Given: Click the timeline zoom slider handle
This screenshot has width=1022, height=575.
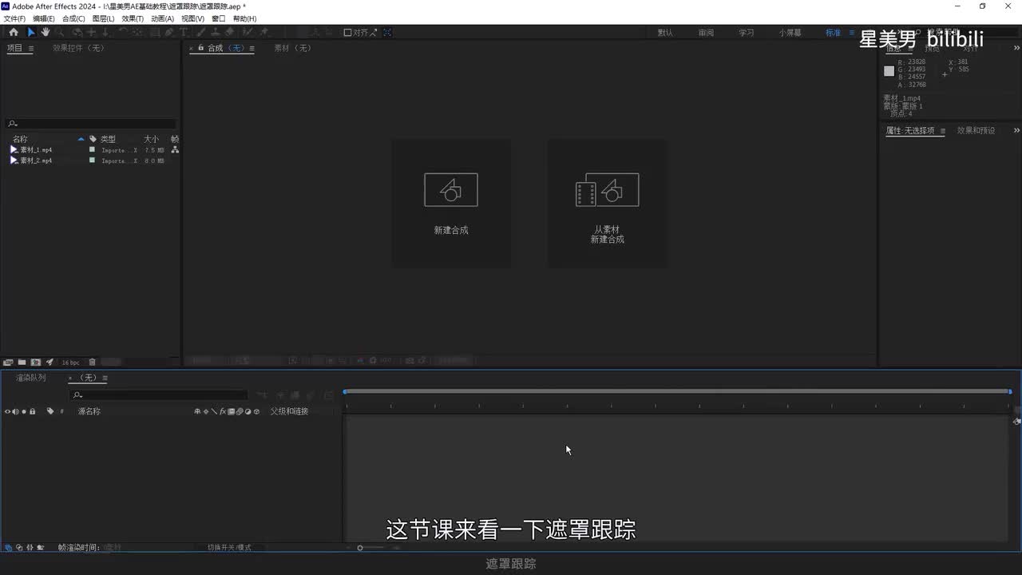Looking at the screenshot, I should [360, 548].
